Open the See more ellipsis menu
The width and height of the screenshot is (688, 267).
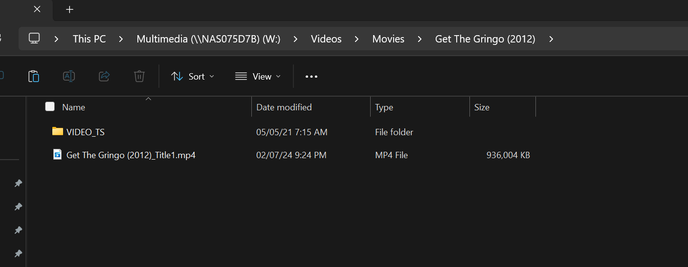[311, 77]
